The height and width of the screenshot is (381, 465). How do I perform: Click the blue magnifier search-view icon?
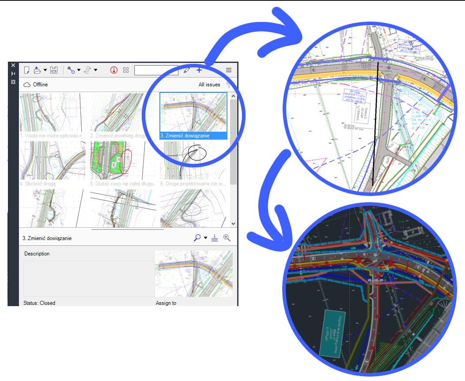click(x=197, y=238)
